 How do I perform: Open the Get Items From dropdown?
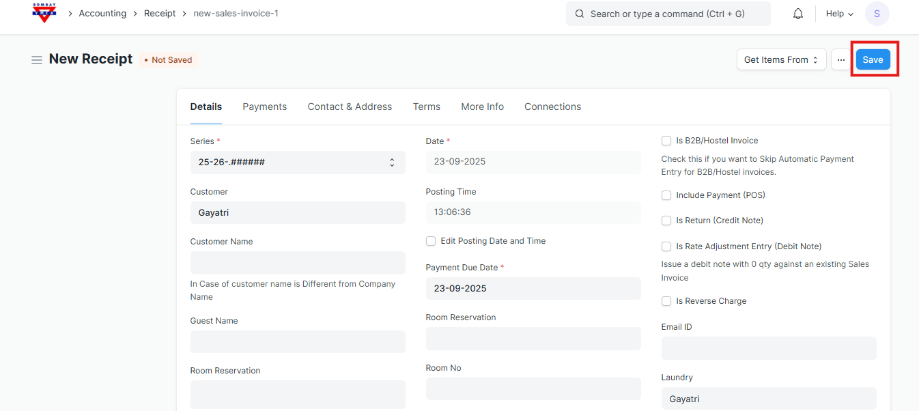tap(781, 60)
